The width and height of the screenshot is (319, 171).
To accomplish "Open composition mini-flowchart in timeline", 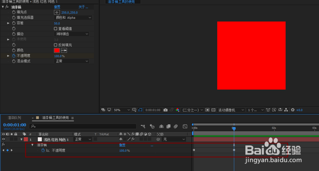I will coord(143,126).
